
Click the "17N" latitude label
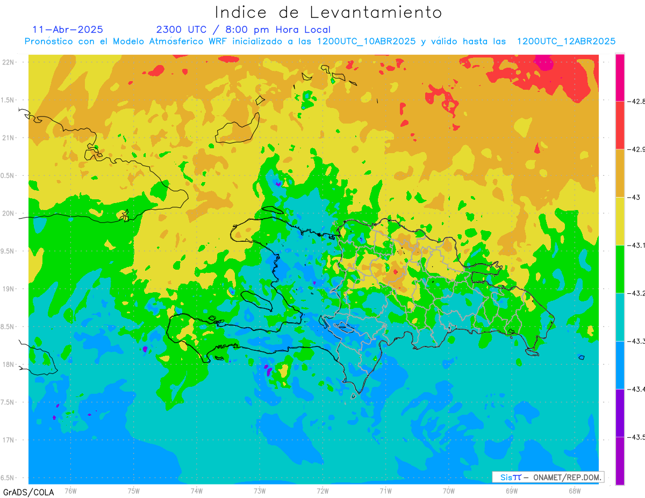point(9,440)
